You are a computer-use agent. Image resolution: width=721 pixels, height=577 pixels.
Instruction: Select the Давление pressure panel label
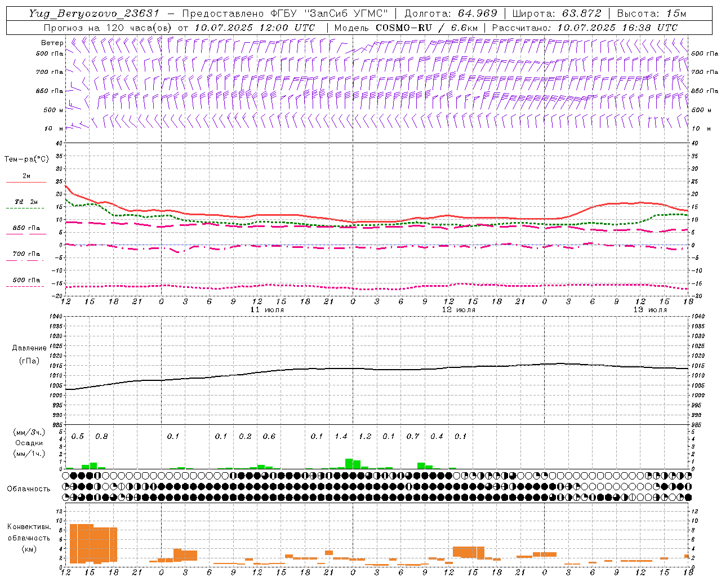29,348
